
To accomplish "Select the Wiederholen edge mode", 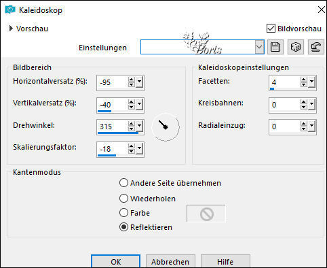I will tap(123, 199).
